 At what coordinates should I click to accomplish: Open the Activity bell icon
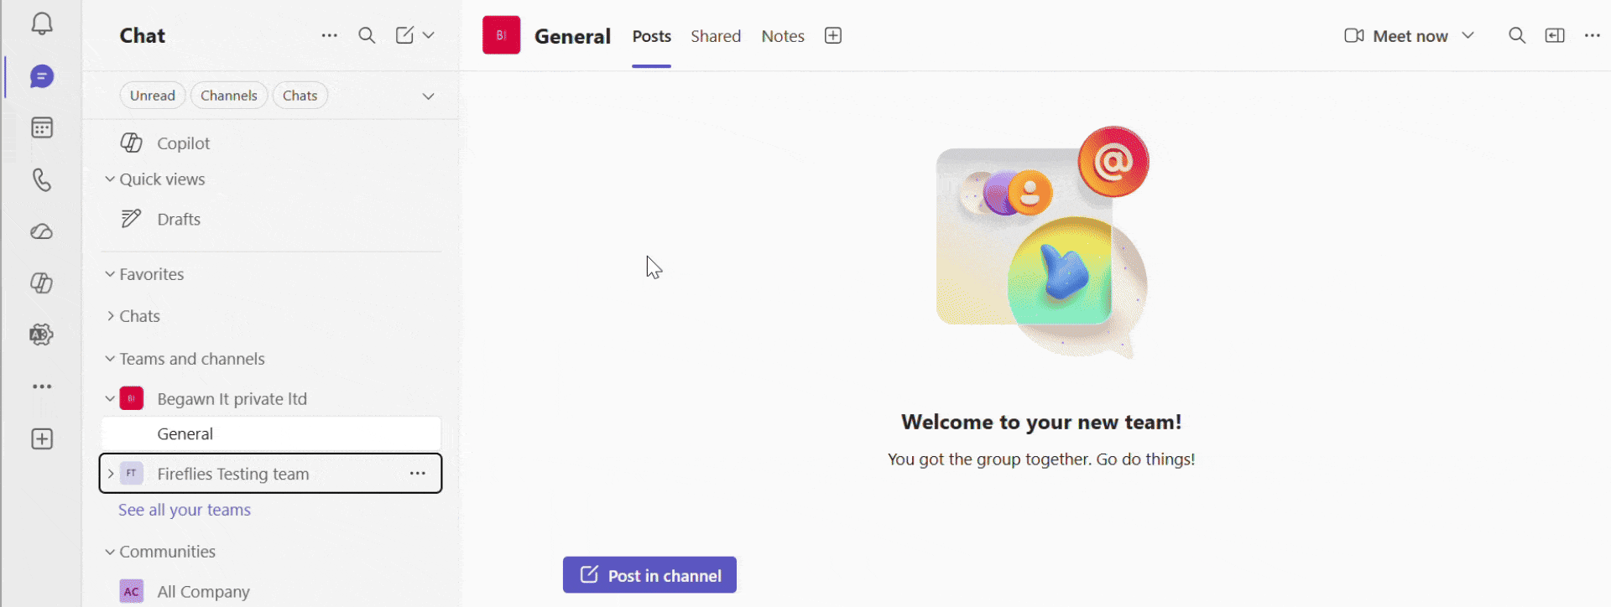click(42, 24)
